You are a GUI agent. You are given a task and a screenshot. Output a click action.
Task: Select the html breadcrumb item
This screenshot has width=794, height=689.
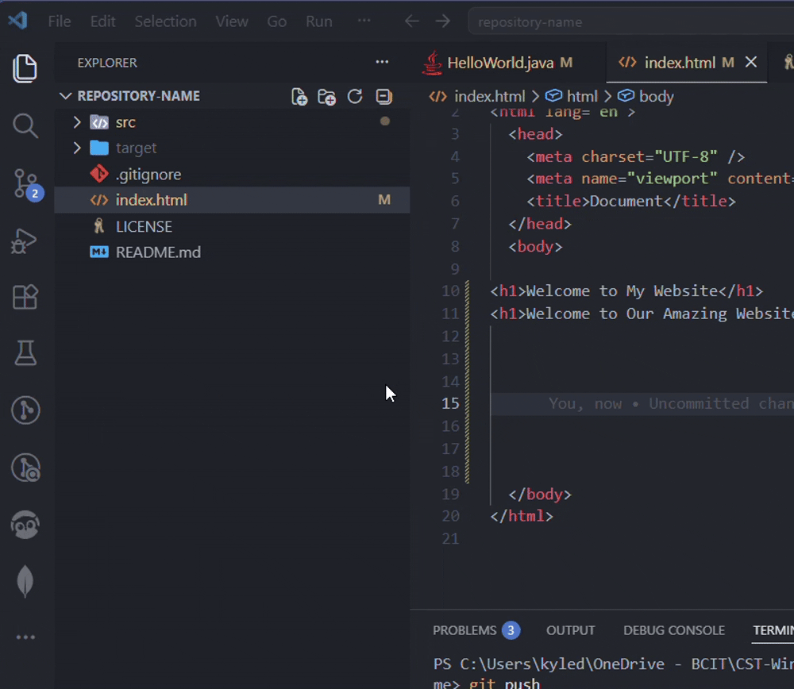[x=584, y=96]
